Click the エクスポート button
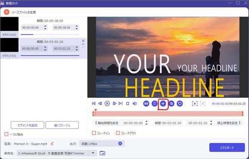Image resolution: width=249 pixels, height=159 pixels. [227, 147]
